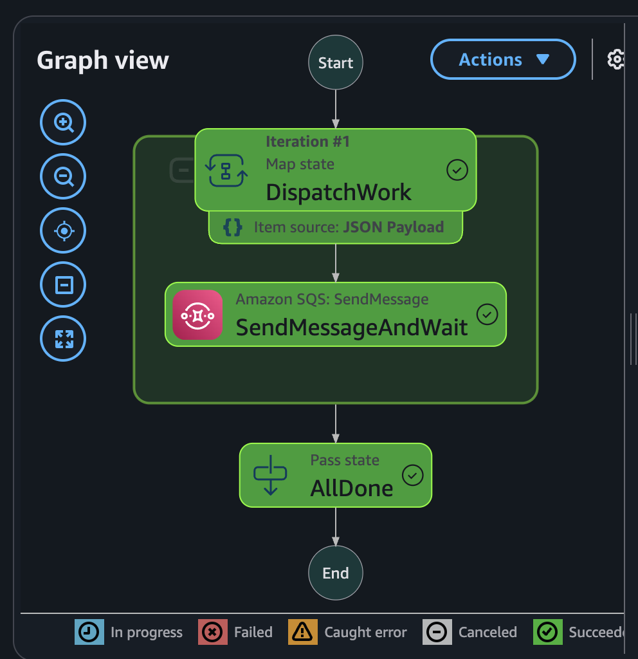
Task: Click the Map state icon on DispatchWork
Action: pyautogui.click(x=226, y=170)
